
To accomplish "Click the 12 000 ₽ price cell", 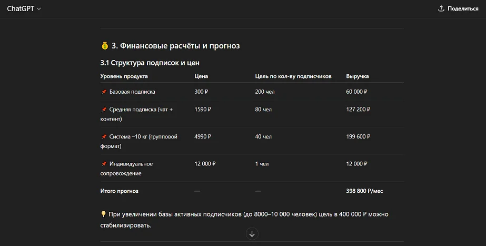I will pos(205,164).
